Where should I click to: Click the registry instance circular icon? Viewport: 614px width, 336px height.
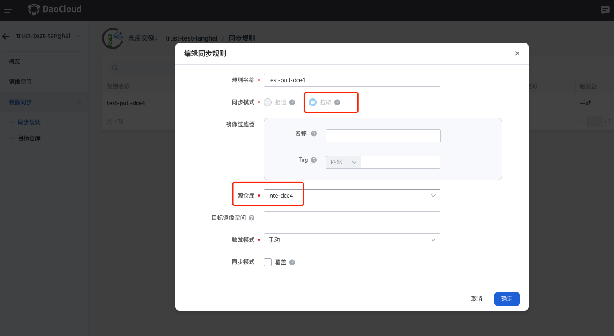point(113,38)
